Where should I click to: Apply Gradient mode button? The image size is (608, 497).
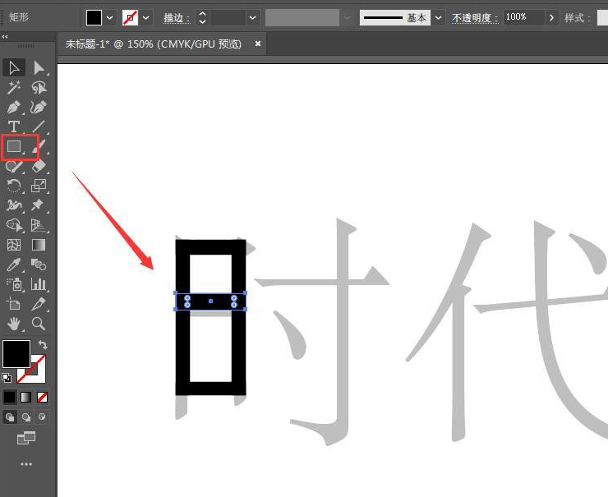pyautogui.click(x=26, y=397)
